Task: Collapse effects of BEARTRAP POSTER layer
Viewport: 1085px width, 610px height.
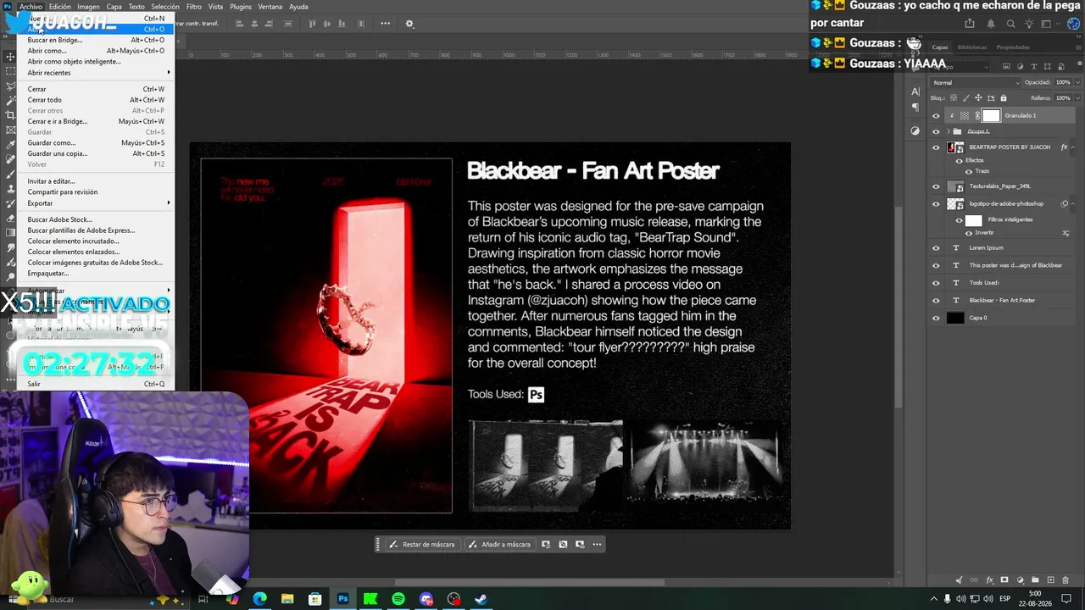Action: [1073, 147]
